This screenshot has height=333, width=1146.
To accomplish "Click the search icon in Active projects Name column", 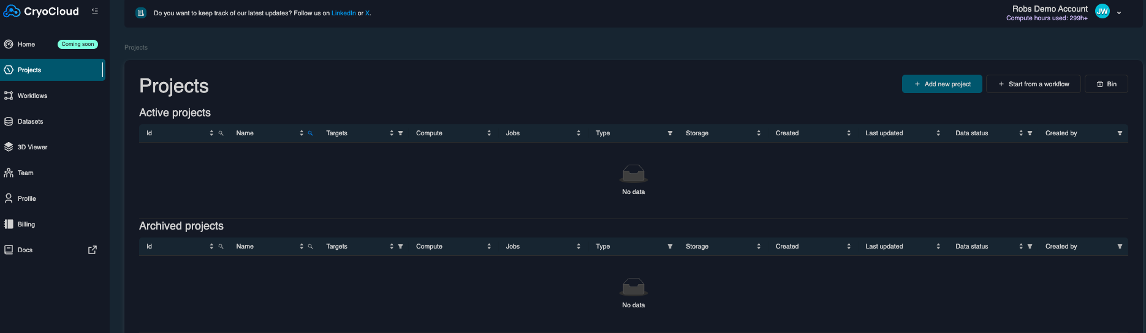I will click(311, 133).
